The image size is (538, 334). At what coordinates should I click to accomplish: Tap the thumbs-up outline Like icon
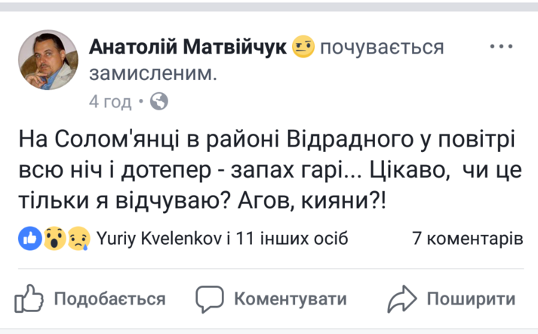click(x=28, y=298)
